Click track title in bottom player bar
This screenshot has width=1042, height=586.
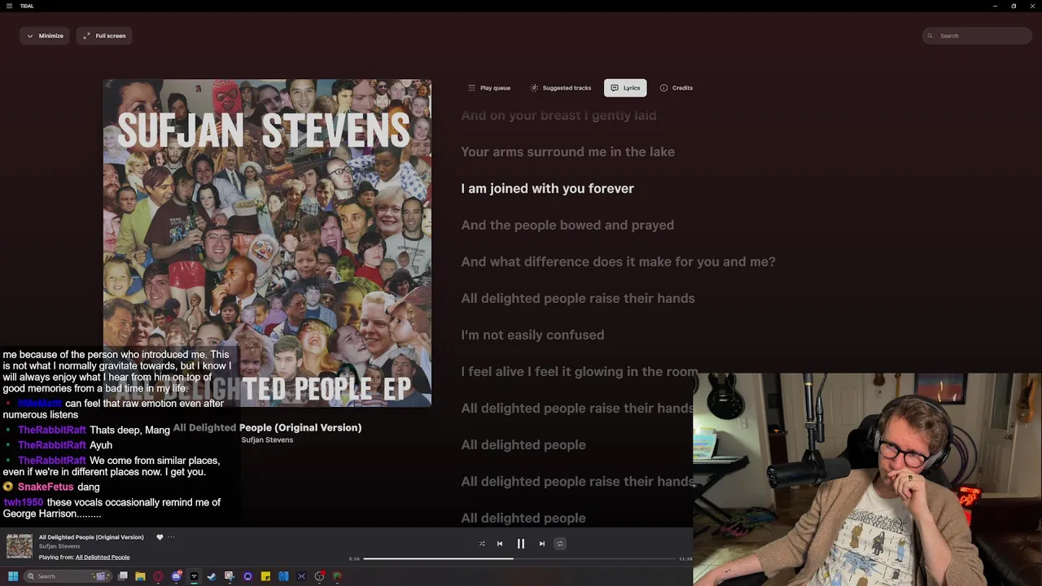(91, 537)
